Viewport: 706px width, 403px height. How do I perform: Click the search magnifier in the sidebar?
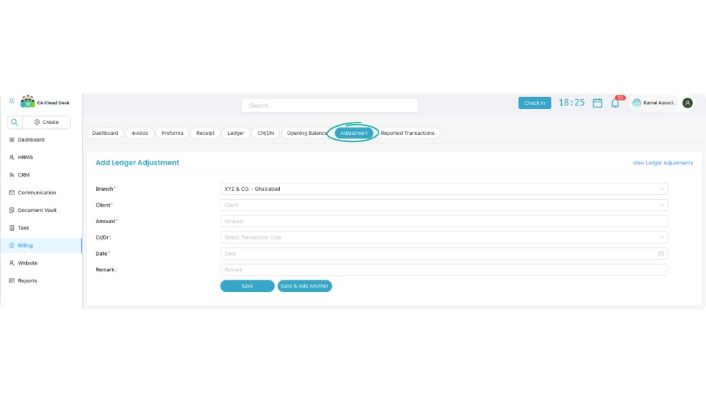tap(14, 122)
